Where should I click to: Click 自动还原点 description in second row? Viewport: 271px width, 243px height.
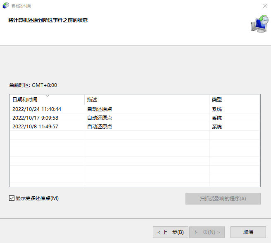point(100,118)
